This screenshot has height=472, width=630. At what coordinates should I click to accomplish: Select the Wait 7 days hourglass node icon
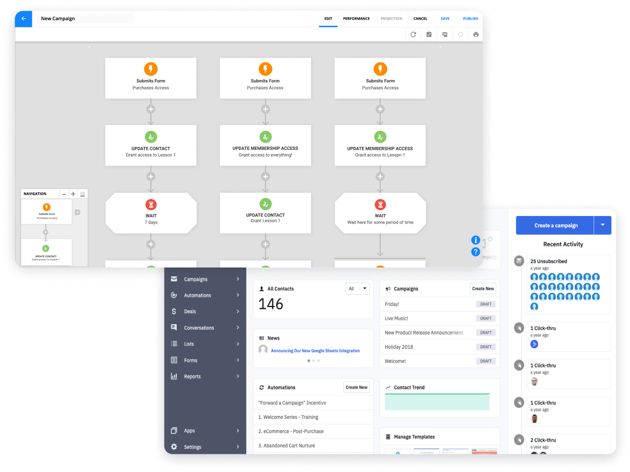pyautogui.click(x=151, y=205)
